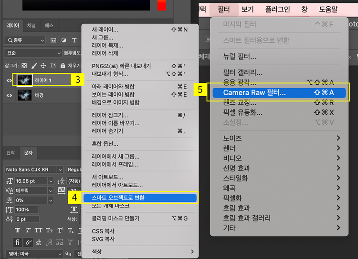Click the anti-aliasing aa icon
Screen dimensions: 358x259
[68, 254]
